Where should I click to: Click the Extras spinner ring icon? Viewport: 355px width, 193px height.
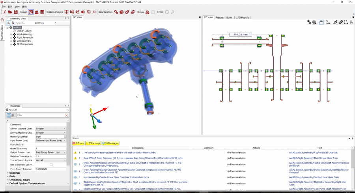167,12
